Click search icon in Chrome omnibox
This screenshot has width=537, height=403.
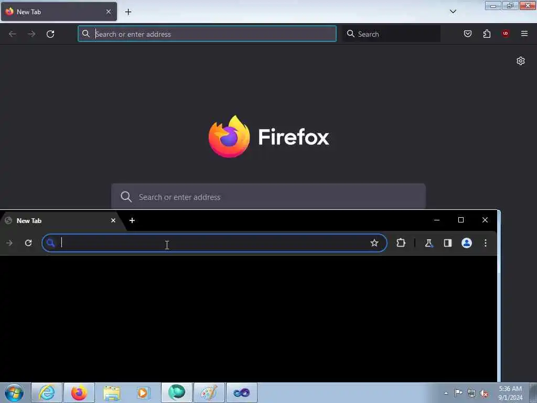point(51,243)
